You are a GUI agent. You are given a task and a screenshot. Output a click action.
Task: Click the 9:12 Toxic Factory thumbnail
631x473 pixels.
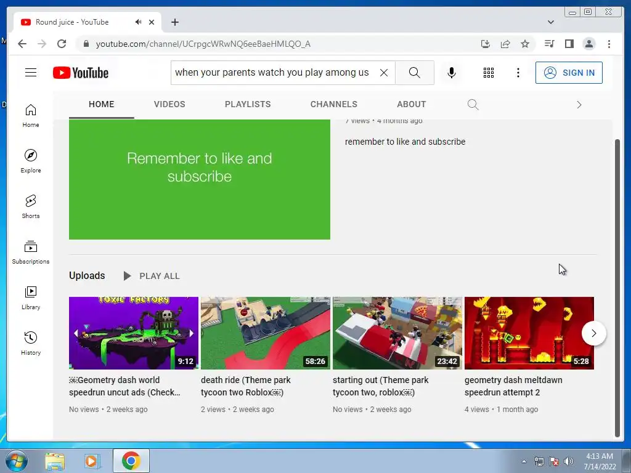point(134,333)
